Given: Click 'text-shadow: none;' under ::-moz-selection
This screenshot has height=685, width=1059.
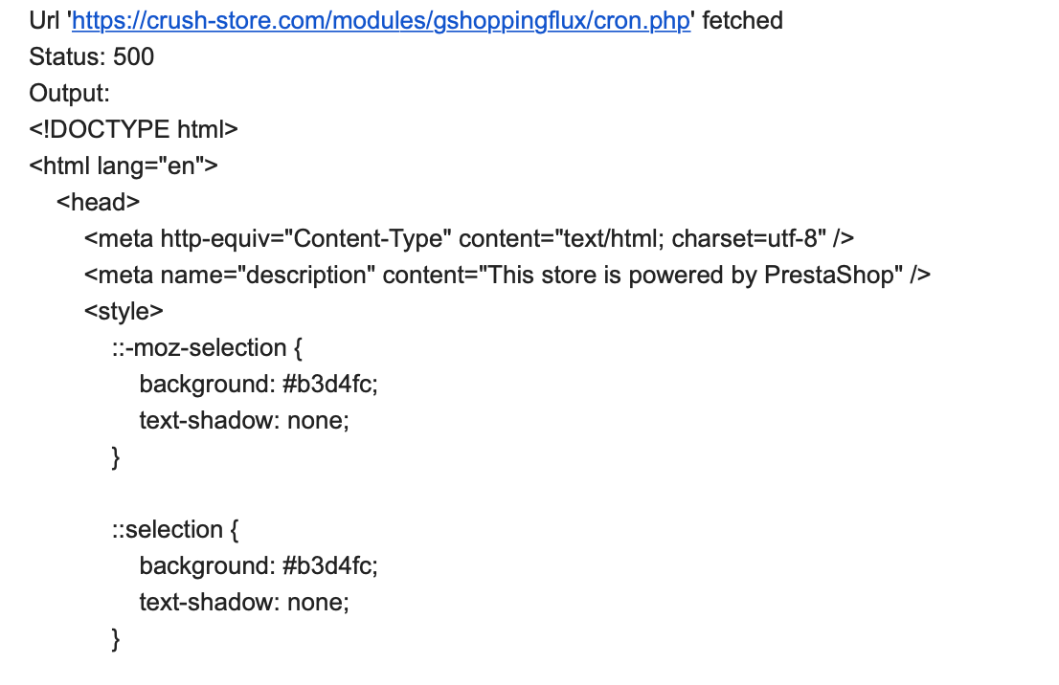Looking at the screenshot, I should [244, 421].
